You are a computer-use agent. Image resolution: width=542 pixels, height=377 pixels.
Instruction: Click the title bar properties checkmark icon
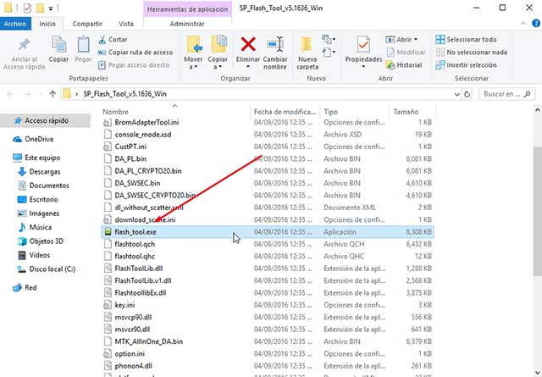tap(27, 8)
